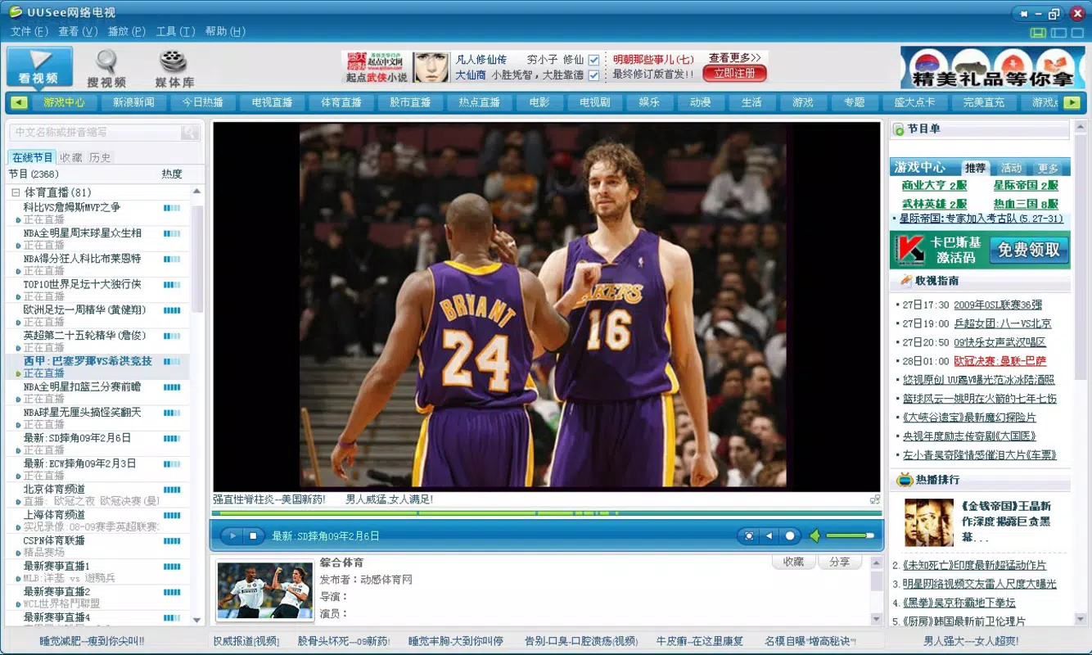Click the green right-arrow channel bar scroller
This screenshot has width=1092, height=655.
(1072, 102)
